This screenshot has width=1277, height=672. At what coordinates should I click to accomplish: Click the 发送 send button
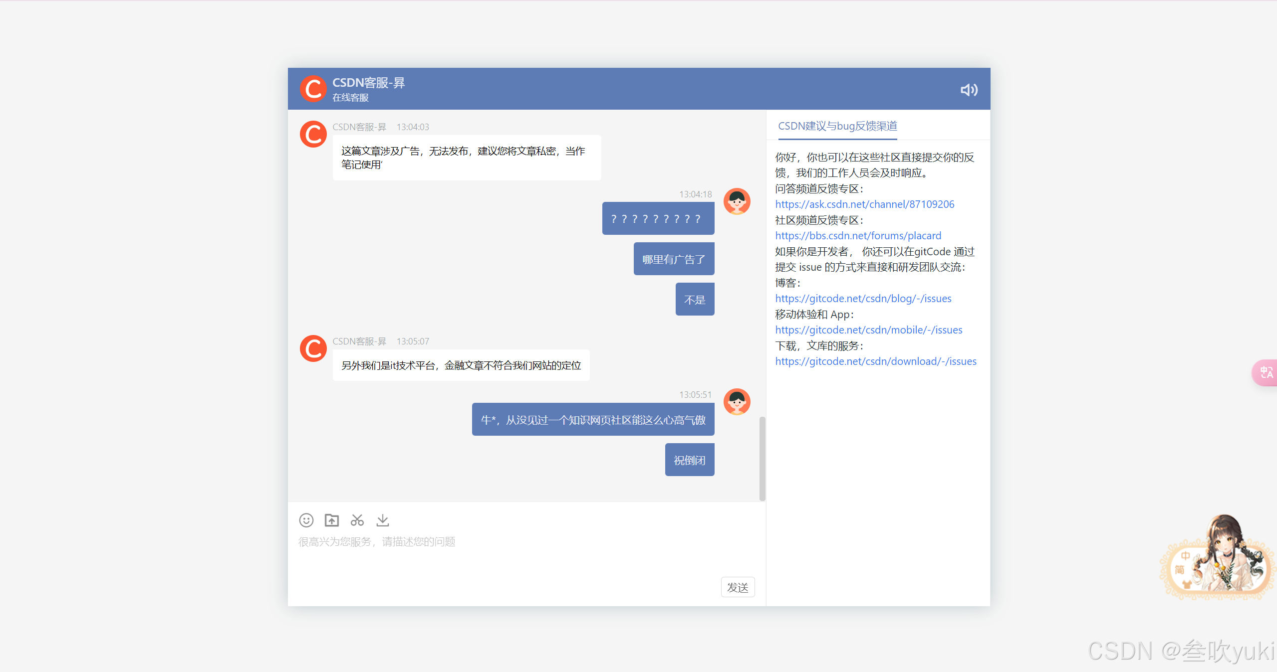pos(737,587)
